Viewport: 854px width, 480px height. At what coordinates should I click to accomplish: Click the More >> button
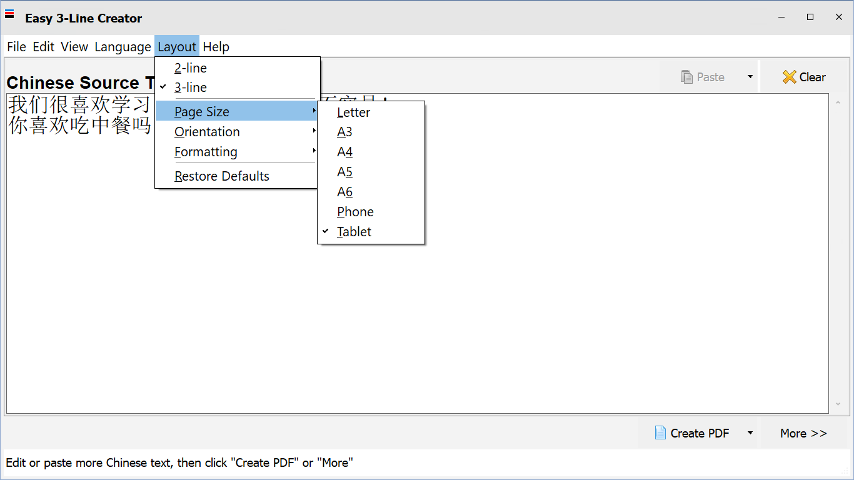click(x=803, y=433)
